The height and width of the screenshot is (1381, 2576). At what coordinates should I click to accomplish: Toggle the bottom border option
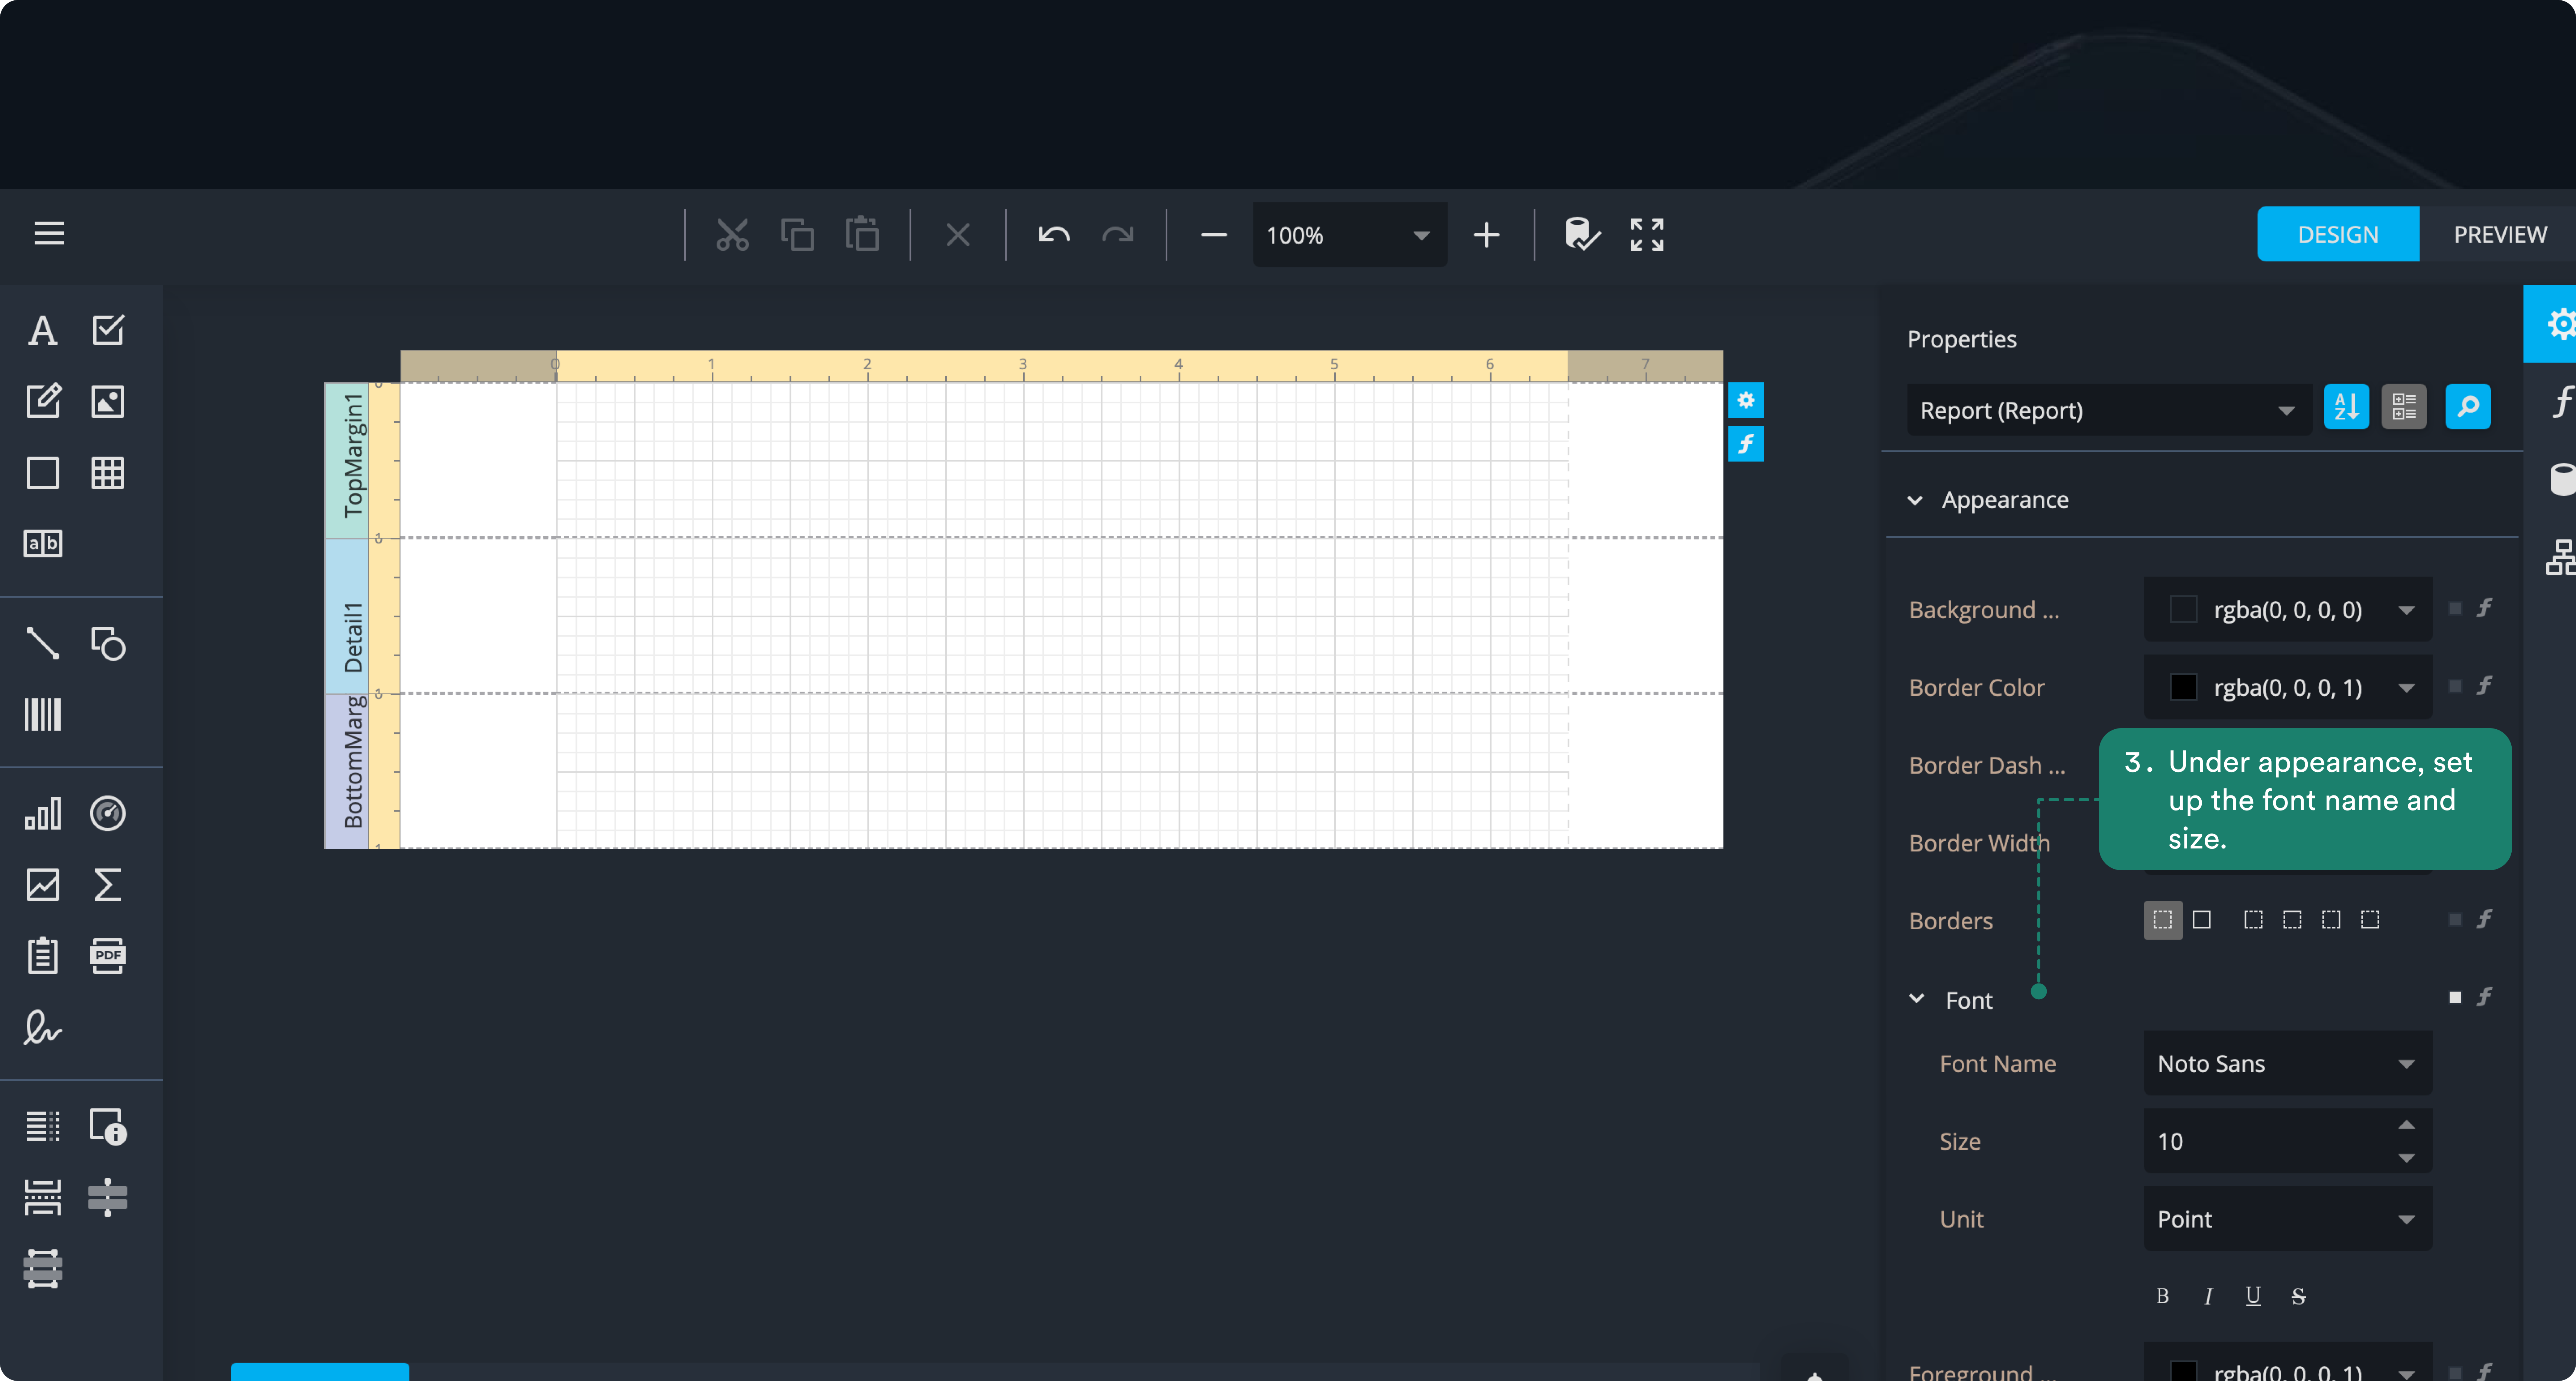pos(2370,920)
